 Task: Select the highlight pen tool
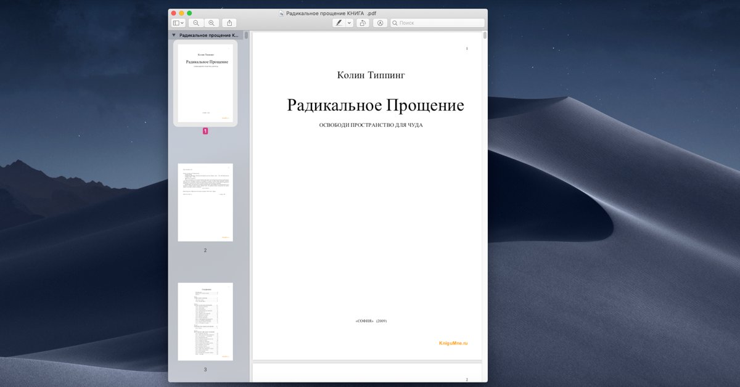pyautogui.click(x=339, y=23)
